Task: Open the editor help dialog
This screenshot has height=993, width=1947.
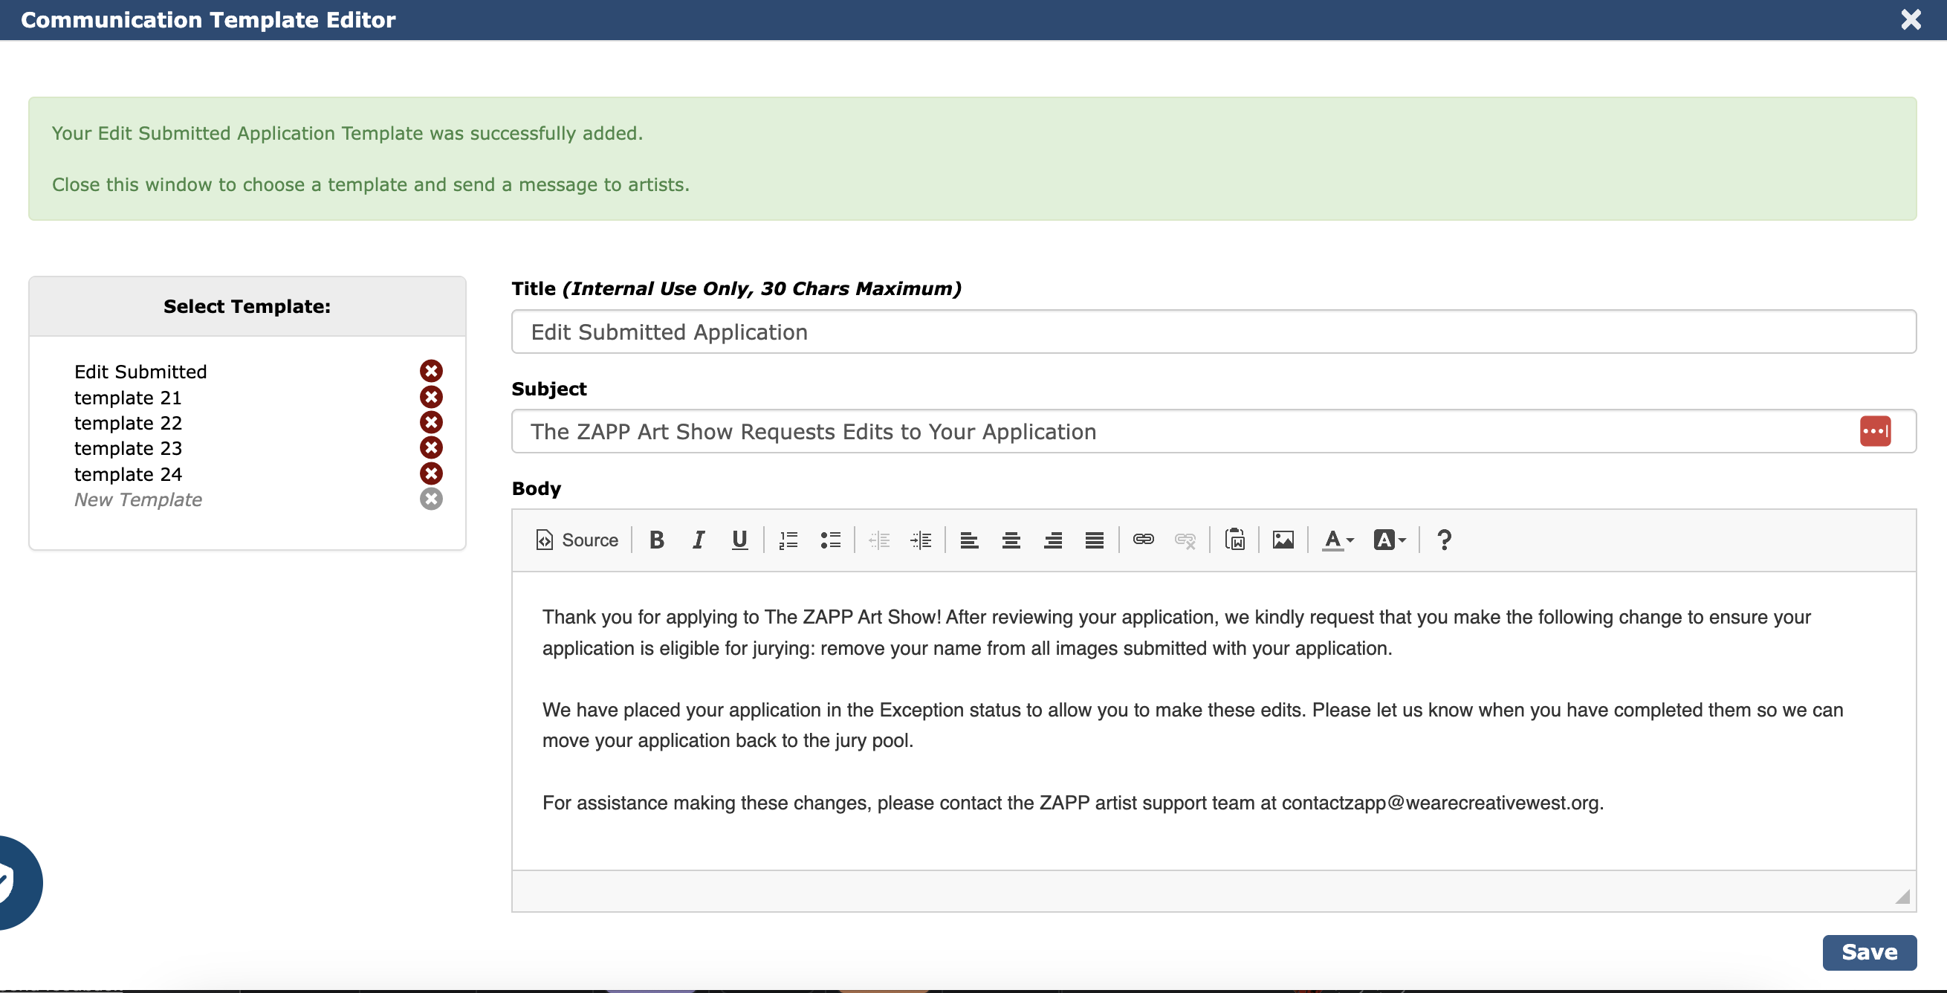Action: pyautogui.click(x=1444, y=540)
